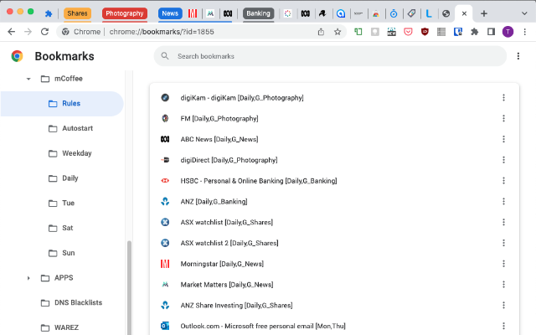Click the Search bookmarks field
This screenshot has width=536, height=335.
pos(330,56)
